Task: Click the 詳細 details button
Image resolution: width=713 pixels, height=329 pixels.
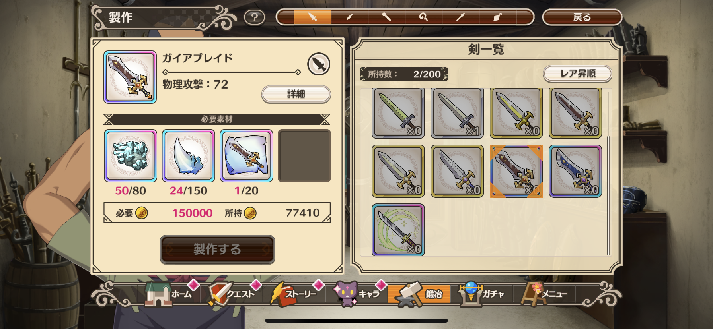Action: coord(296,94)
